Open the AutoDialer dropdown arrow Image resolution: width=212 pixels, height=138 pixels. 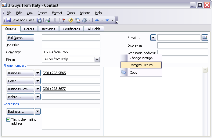[x=90, y=20]
